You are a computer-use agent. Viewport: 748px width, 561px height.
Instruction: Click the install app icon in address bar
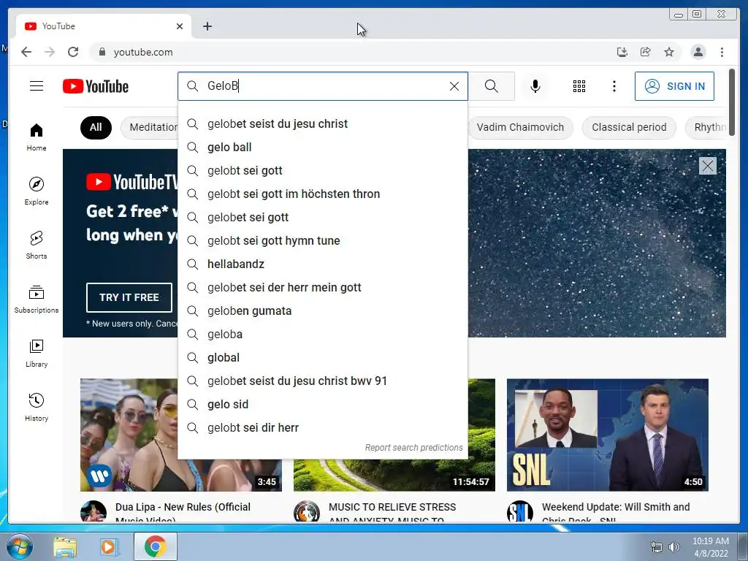tap(622, 52)
